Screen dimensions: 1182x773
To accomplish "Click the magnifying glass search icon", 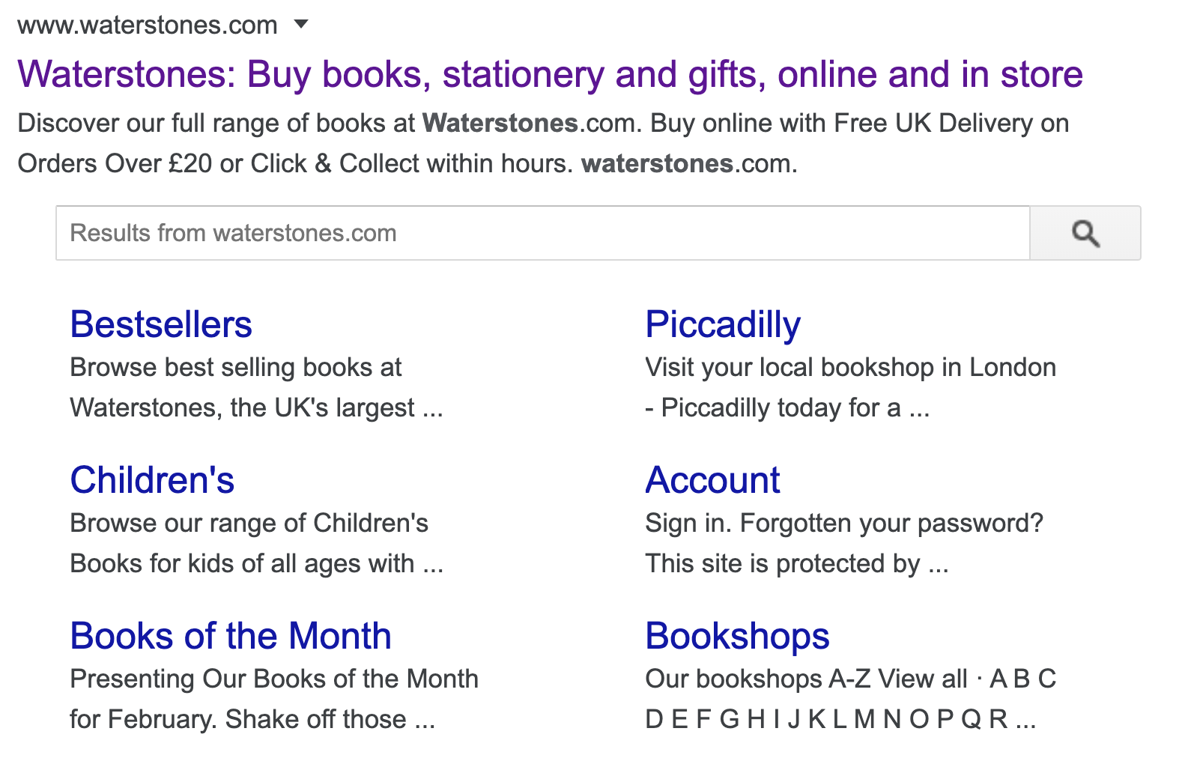I will (1085, 234).
